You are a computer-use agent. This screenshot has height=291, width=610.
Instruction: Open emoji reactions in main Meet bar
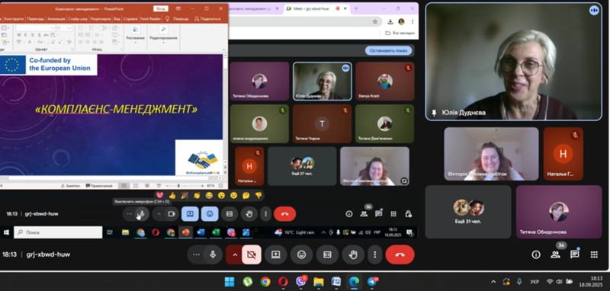pos(301,254)
